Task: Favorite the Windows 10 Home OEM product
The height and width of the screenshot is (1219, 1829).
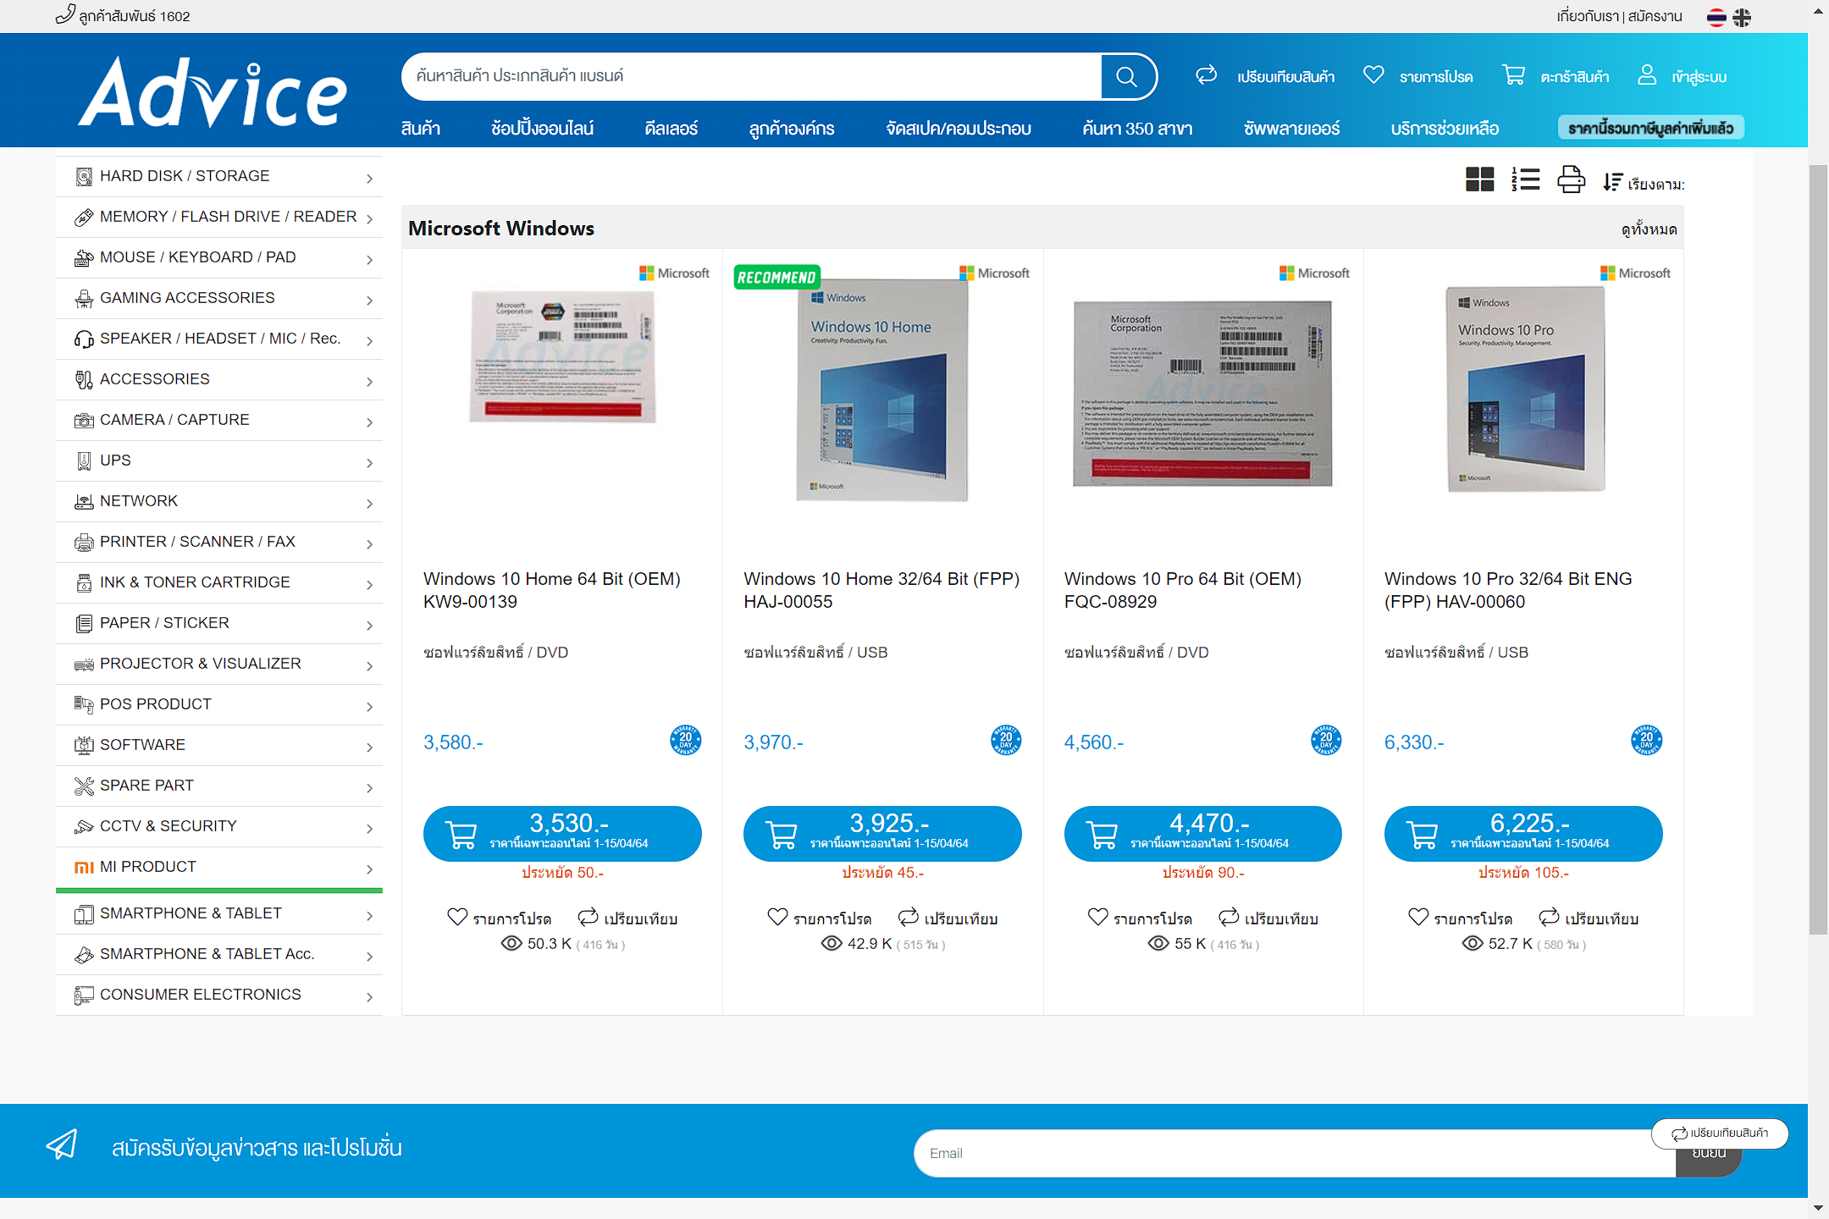Action: pos(499,918)
